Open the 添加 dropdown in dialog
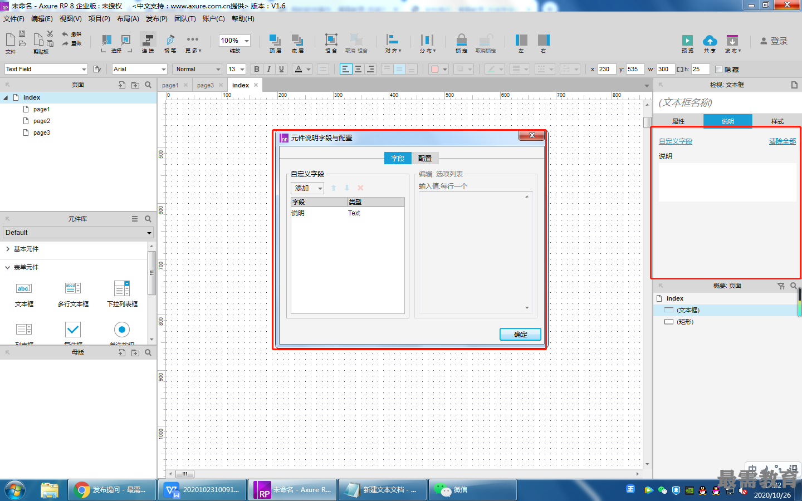This screenshot has width=802, height=501. click(x=307, y=188)
